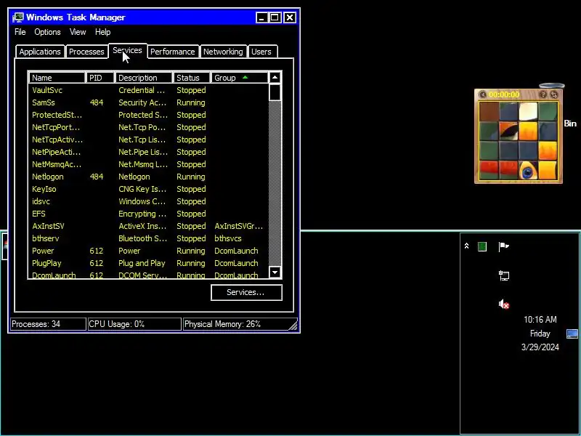The height and width of the screenshot is (436, 581).
Task: Select the PlugPlay service row
Action: click(148, 263)
